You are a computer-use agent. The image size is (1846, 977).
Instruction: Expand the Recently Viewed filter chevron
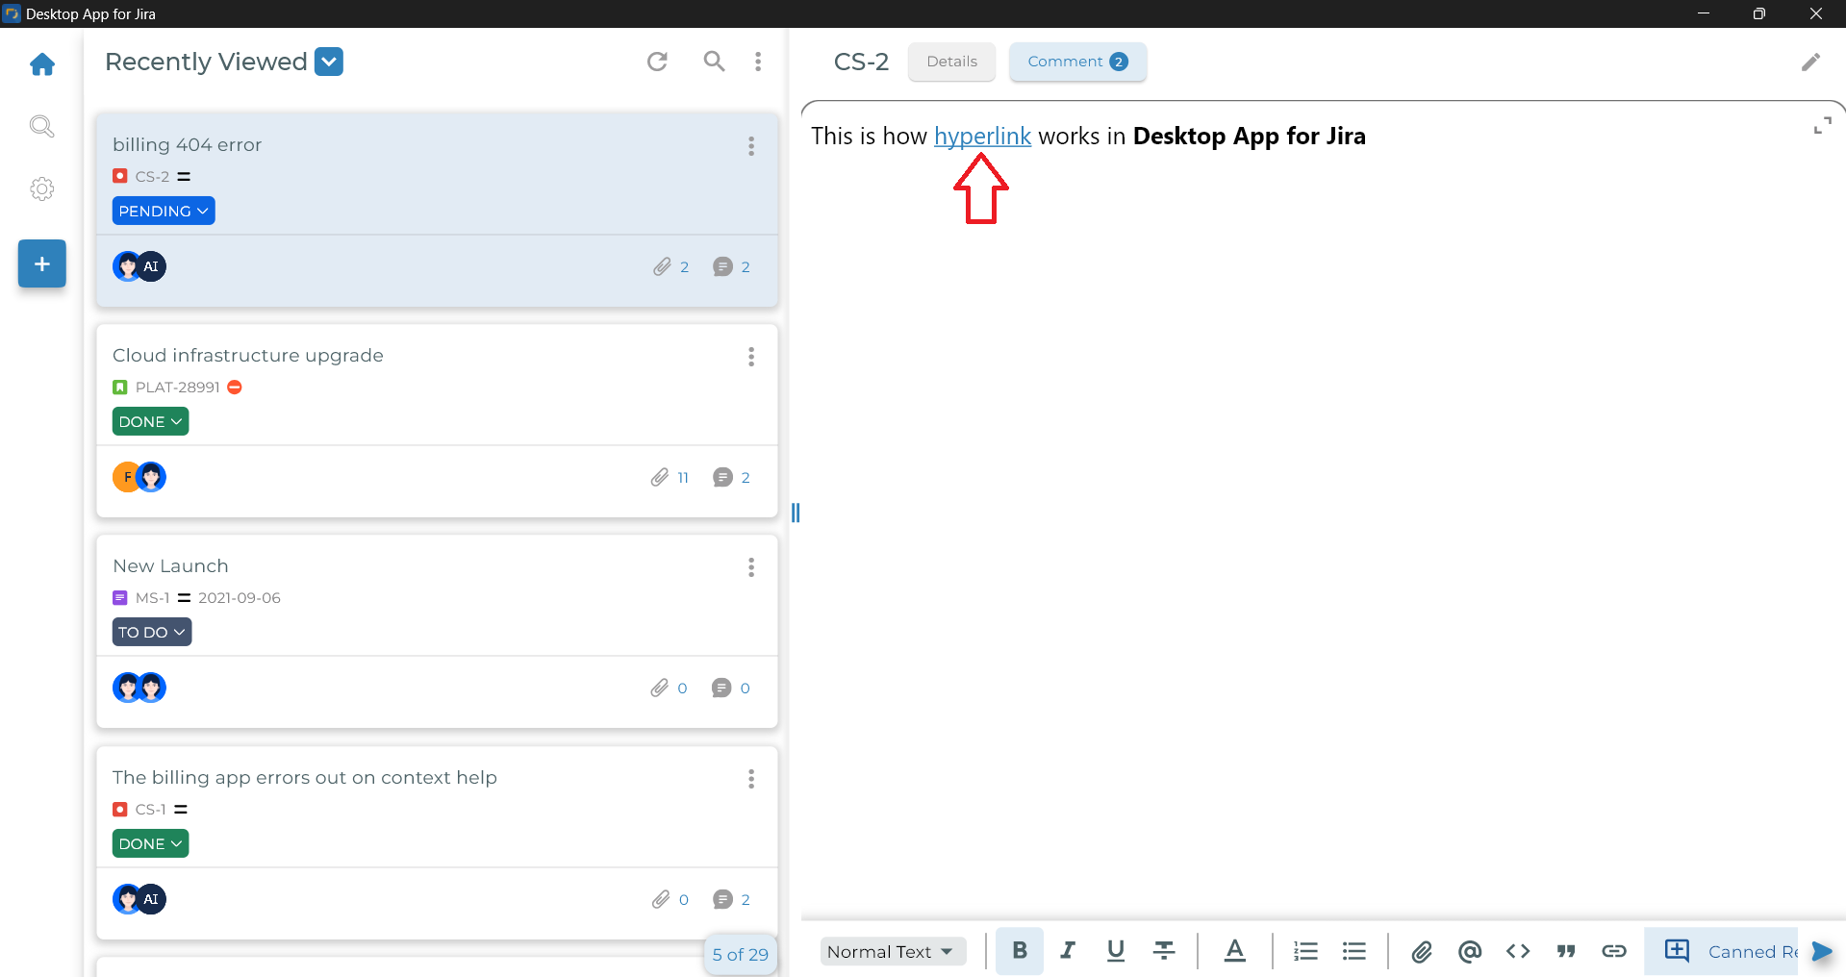pyautogui.click(x=328, y=61)
